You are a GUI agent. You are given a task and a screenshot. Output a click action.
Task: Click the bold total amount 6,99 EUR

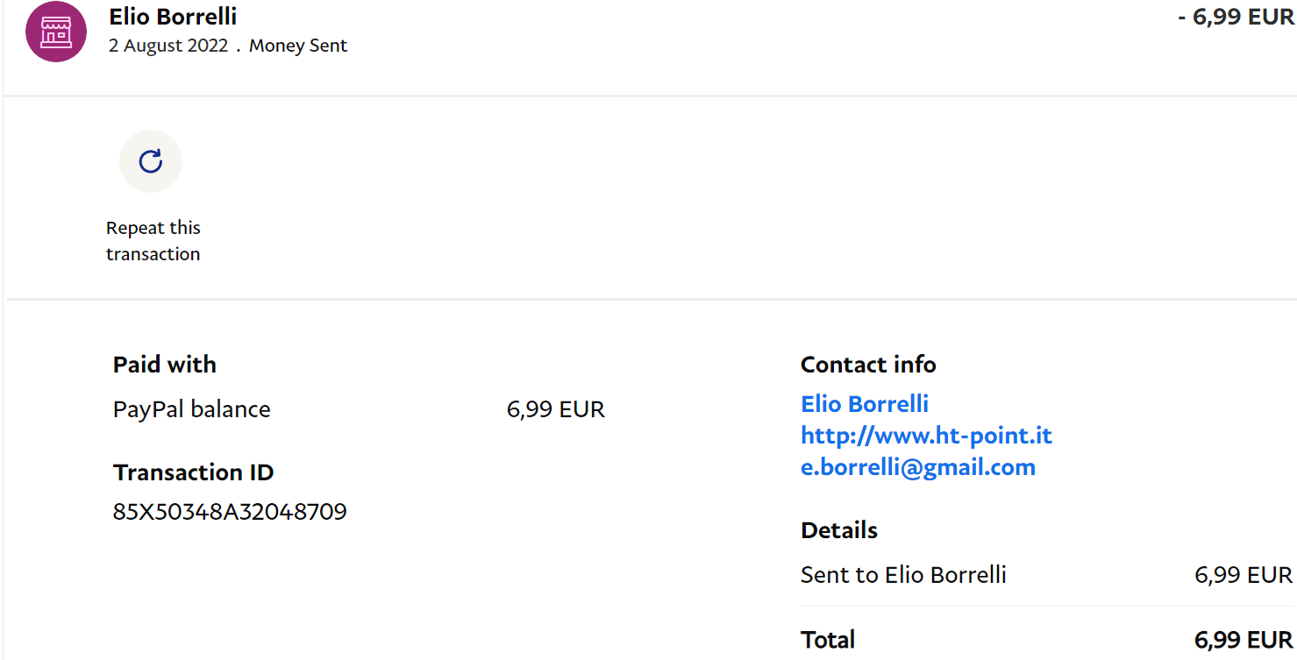click(1243, 640)
